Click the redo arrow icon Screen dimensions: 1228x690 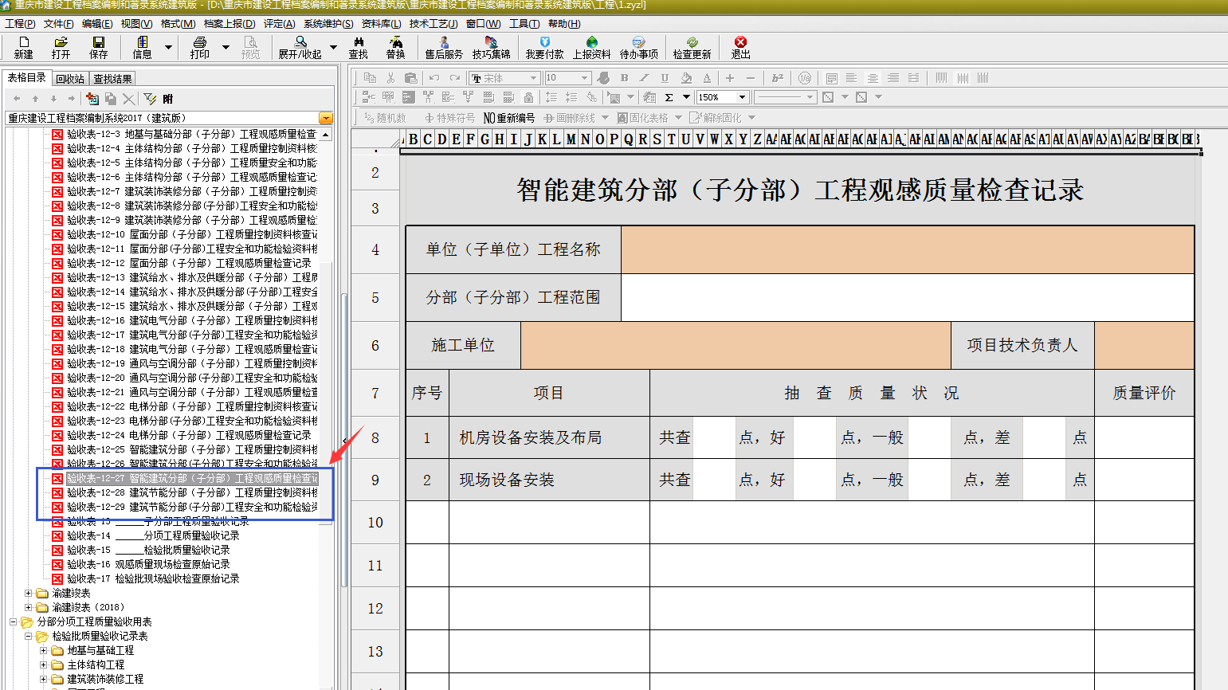tap(455, 78)
